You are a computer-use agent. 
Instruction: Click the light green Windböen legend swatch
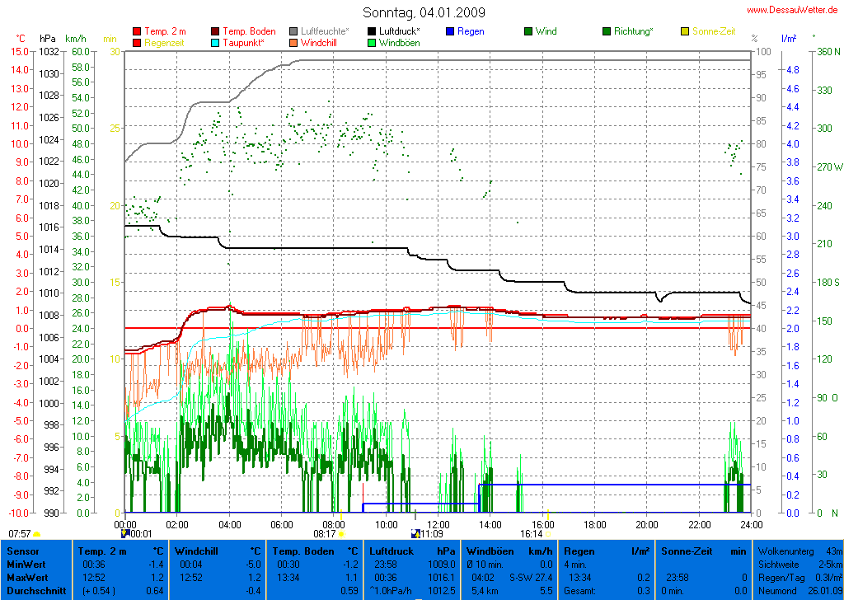372,43
